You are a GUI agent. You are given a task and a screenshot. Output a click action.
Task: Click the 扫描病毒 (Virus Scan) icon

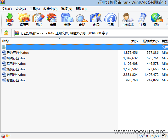tap(127, 18)
